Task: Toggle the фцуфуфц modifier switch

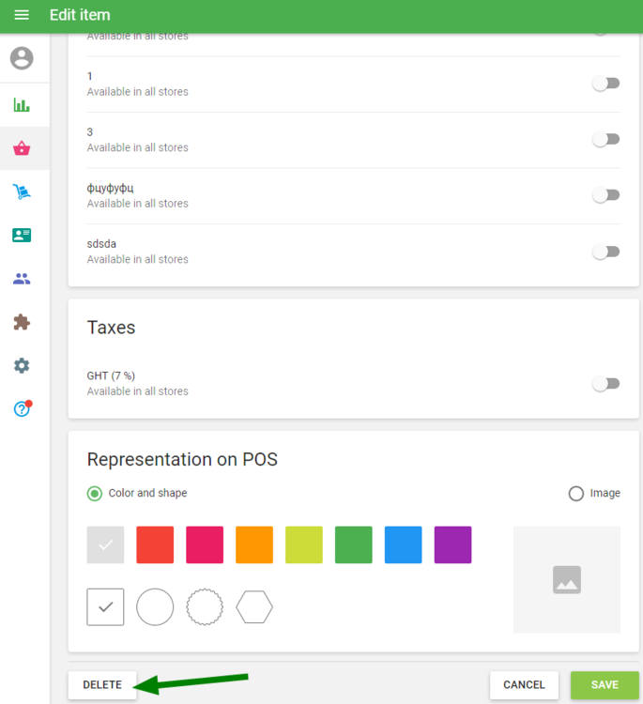Action: [x=606, y=195]
